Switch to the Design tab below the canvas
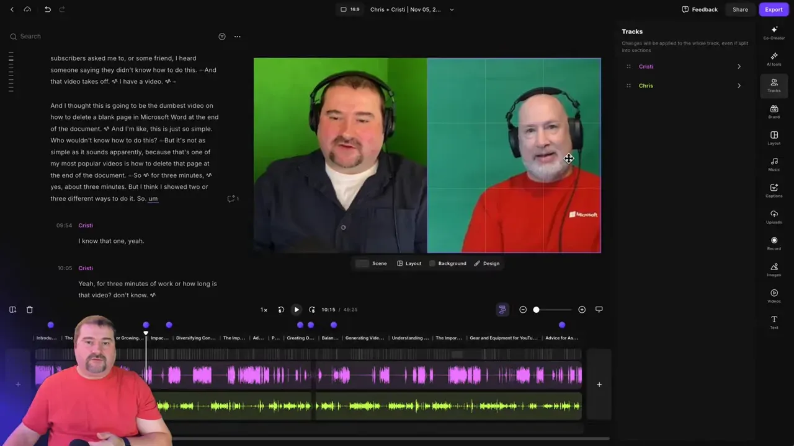The width and height of the screenshot is (794, 446). coord(491,263)
